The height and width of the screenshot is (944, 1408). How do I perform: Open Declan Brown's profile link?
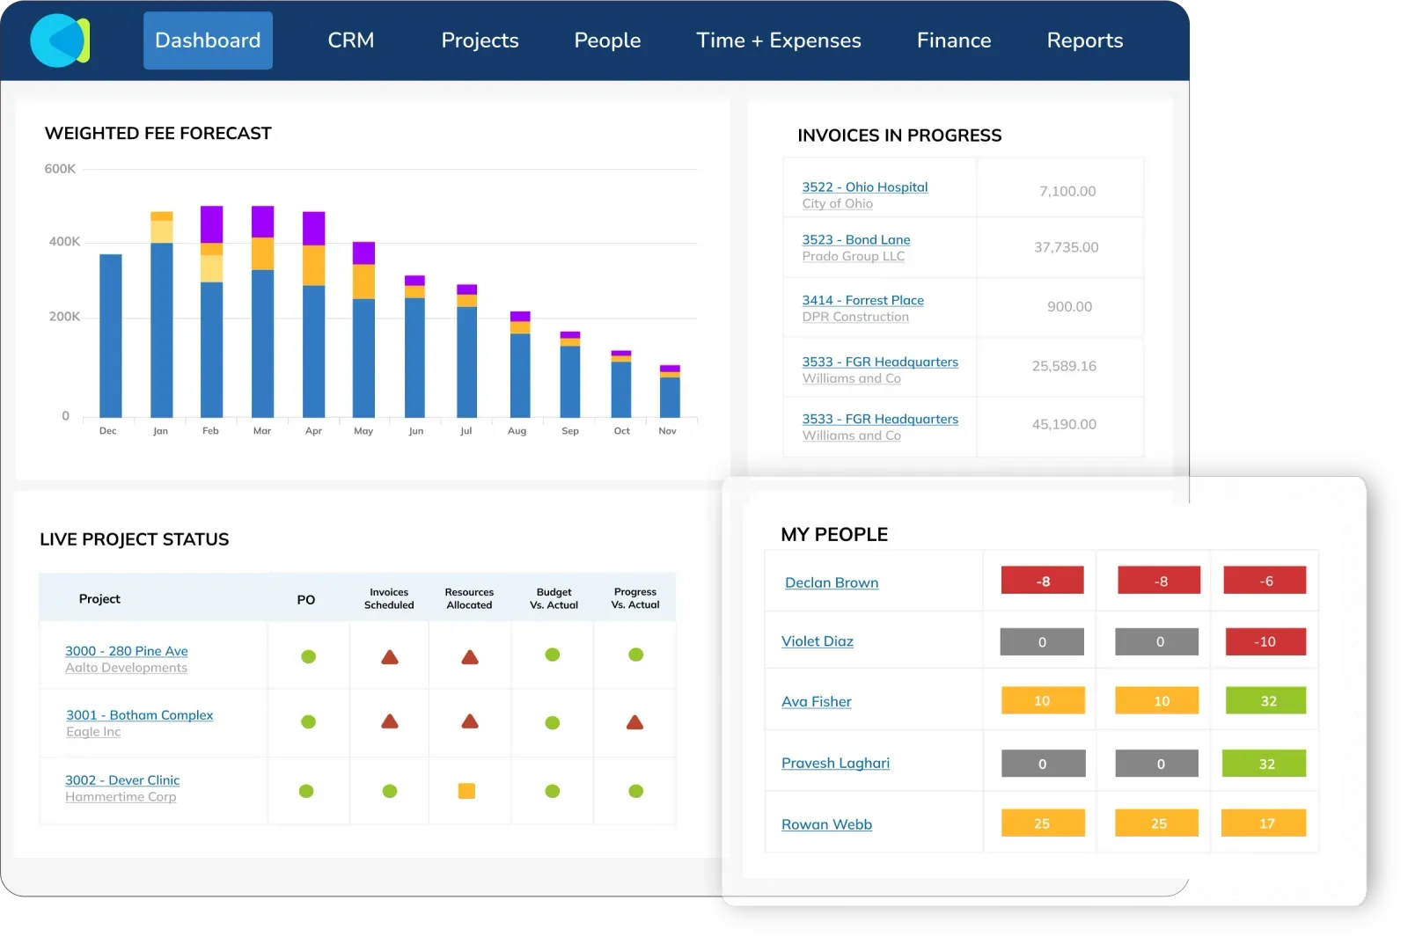(832, 582)
